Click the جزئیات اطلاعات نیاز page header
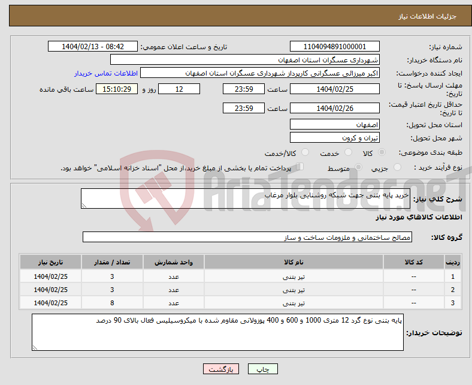The width and height of the screenshot is (472, 385). click(x=428, y=16)
